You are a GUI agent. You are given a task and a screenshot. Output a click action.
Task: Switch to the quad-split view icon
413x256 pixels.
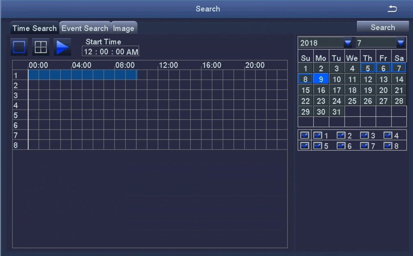click(41, 47)
